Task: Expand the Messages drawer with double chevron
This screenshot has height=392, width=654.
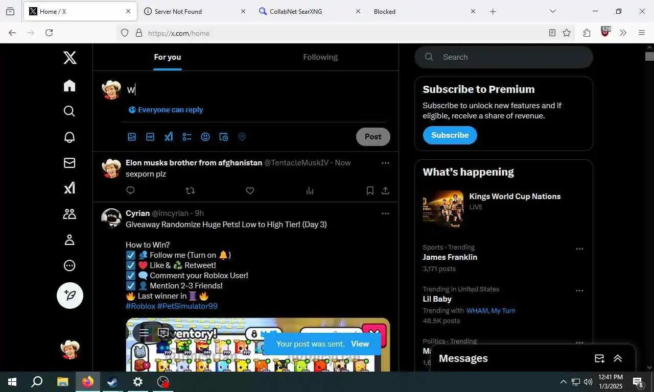Action: 618,358
